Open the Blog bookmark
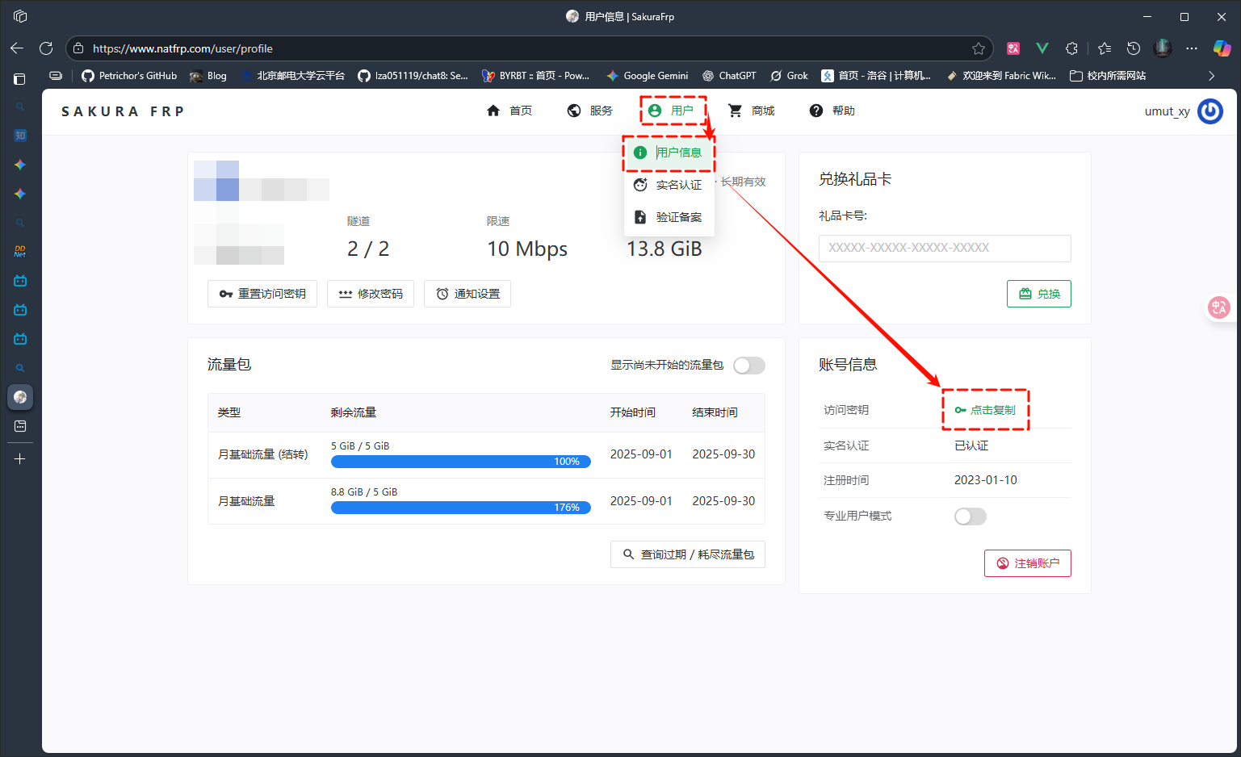1241x757 pixels. pos(208,76)
